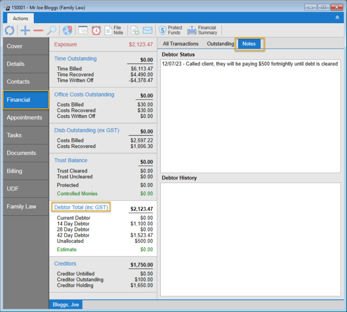Viewport: 347px width, 312px height.
Task: Click the green Estimate label
Action: [67, 250]
